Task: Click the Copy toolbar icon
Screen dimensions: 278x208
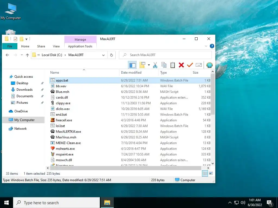Action: coord(164,65)
